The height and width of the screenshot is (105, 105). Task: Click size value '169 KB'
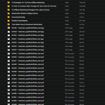click(x=81, y=28)
